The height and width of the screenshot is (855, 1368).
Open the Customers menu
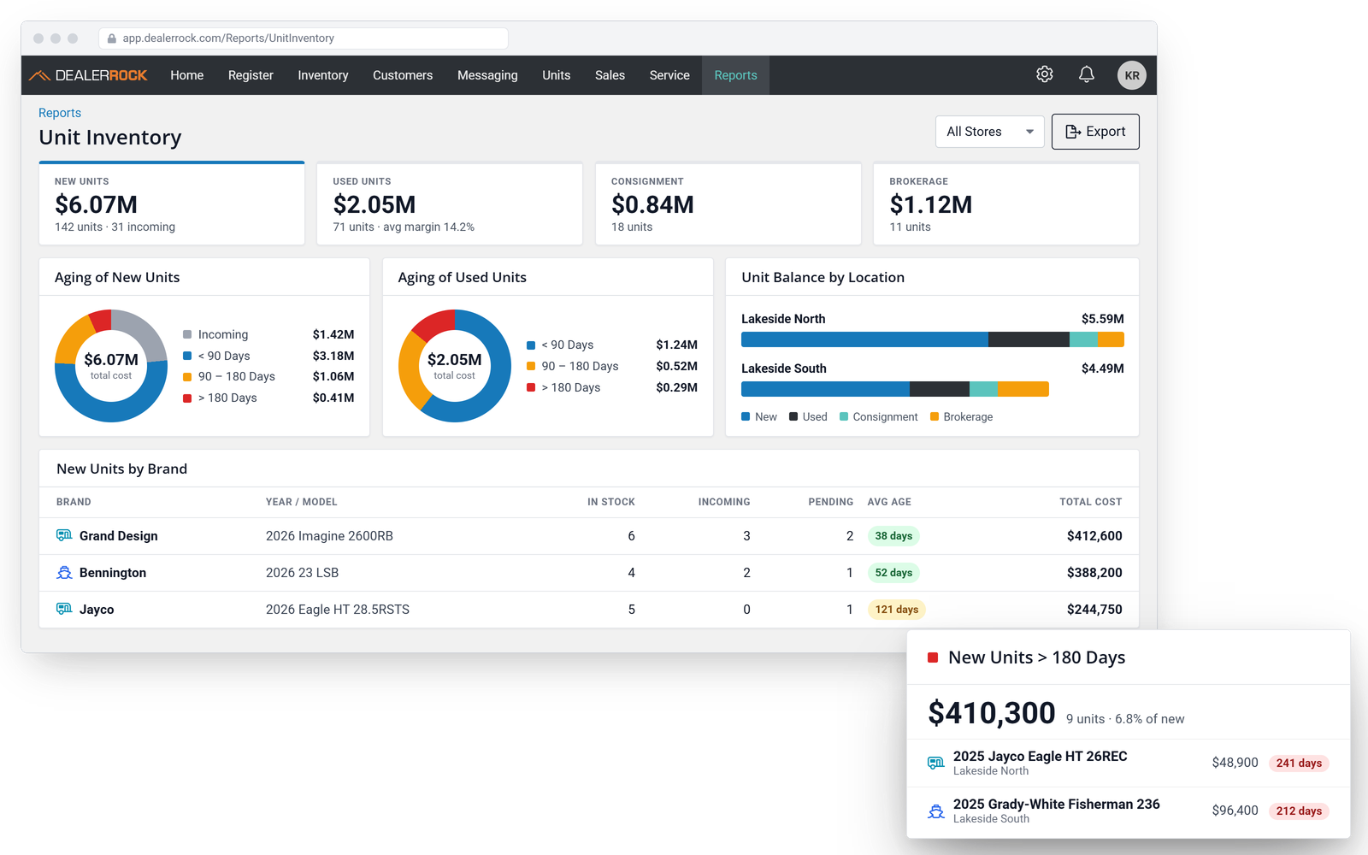(x=403, y=75)
